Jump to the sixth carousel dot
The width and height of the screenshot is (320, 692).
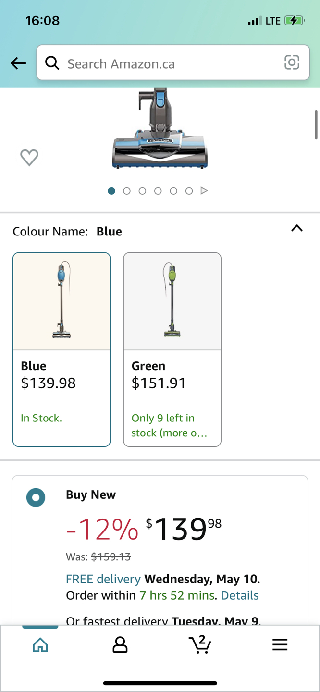[189, 191]
